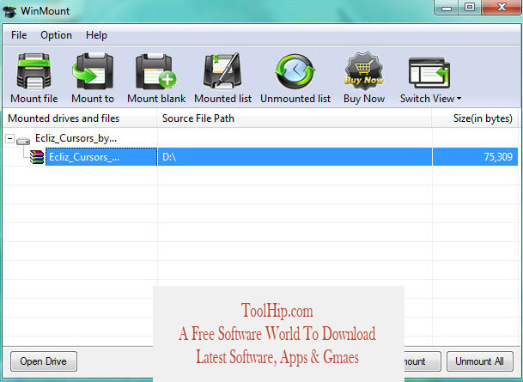This screenshot has width=523, height=382.
Task: Close the WinMount window
Action: click(x=502, y=7)
